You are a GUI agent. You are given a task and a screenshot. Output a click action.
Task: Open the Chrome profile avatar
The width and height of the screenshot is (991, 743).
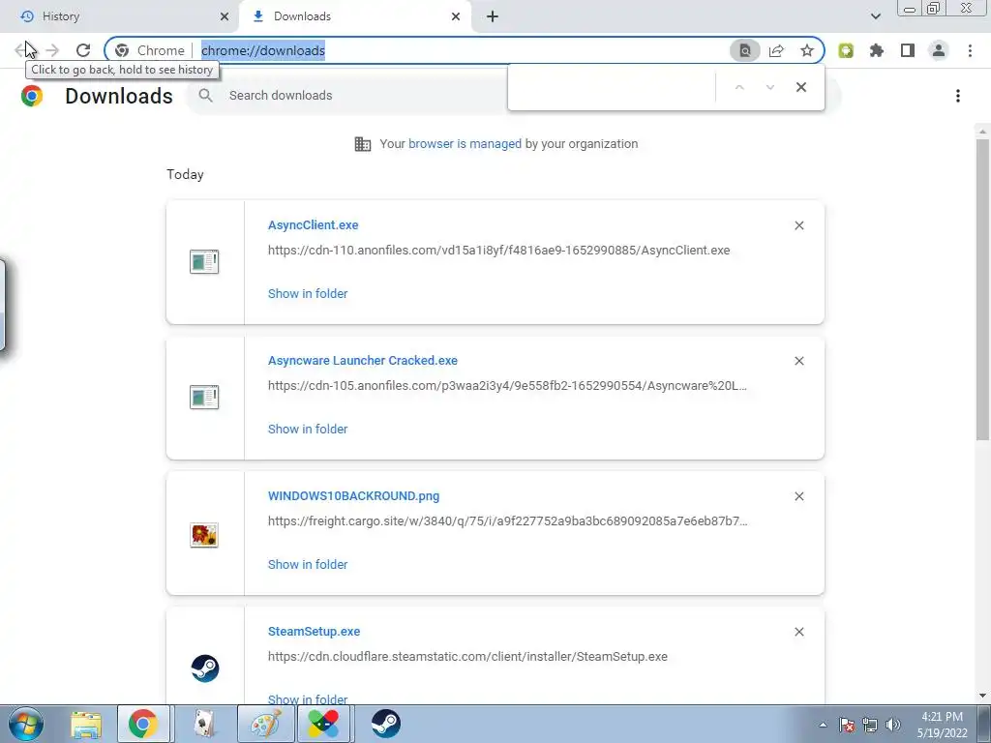[x=939, y=50]
